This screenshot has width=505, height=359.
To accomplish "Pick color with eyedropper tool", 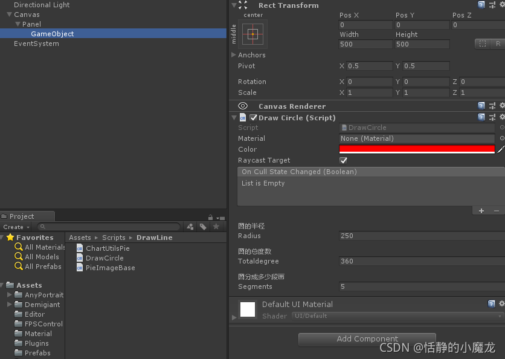I will [x=501, y=149].
